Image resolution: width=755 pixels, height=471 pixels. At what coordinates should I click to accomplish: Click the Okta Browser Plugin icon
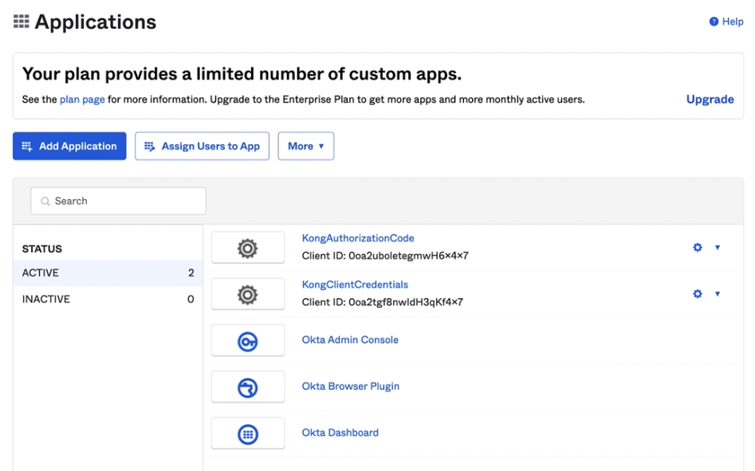click(x=248, y=388)
